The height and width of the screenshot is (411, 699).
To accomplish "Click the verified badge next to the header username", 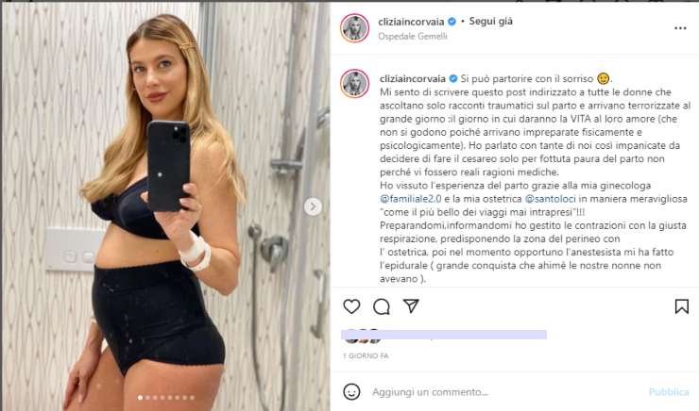I will click(452, 22).
